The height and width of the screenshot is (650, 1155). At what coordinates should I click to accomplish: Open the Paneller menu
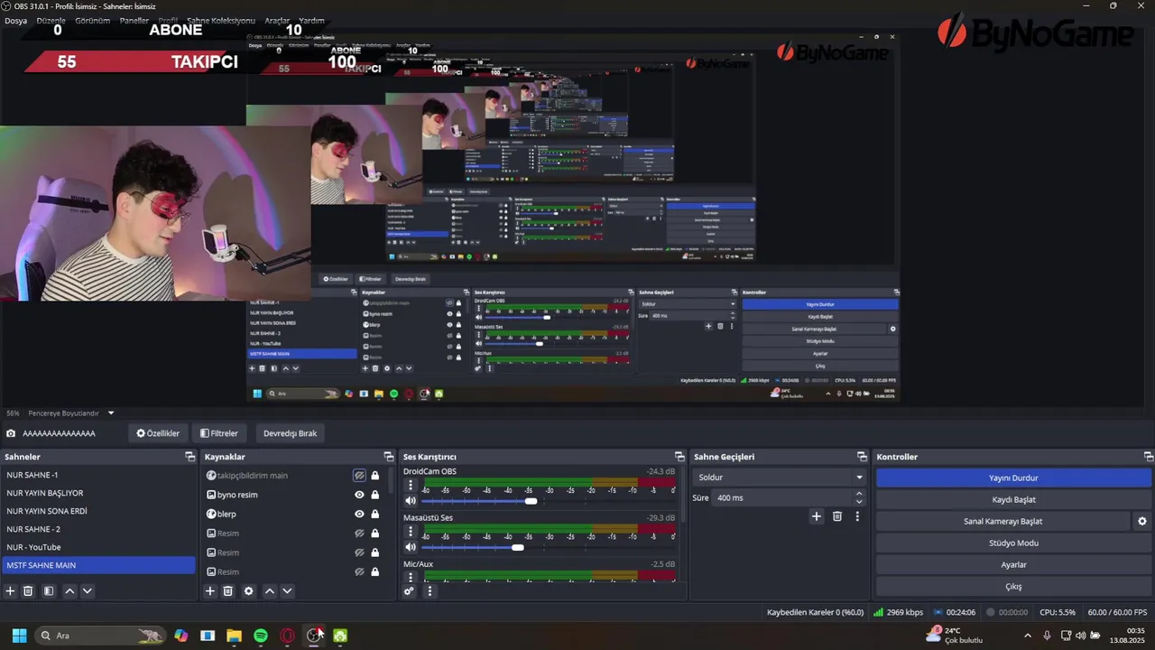(x=134, y=20)
